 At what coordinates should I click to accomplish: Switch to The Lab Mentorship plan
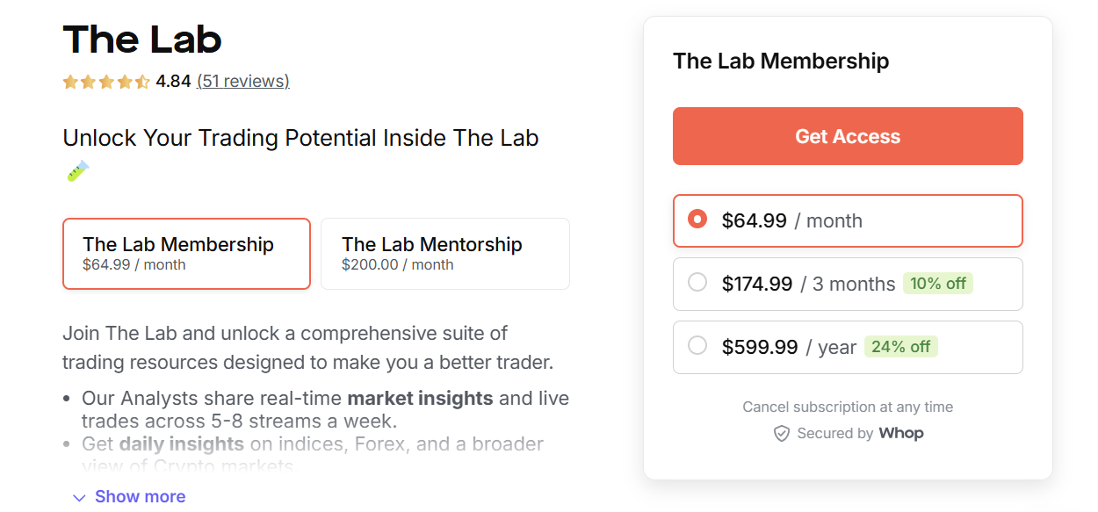(444, 253)
